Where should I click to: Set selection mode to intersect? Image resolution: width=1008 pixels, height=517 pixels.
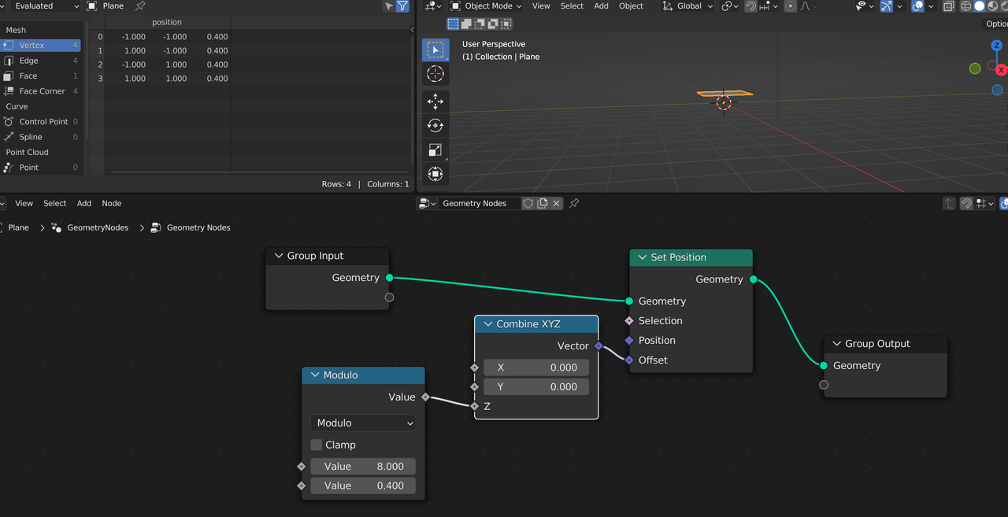pyautogui.click(x=506, y=24)
